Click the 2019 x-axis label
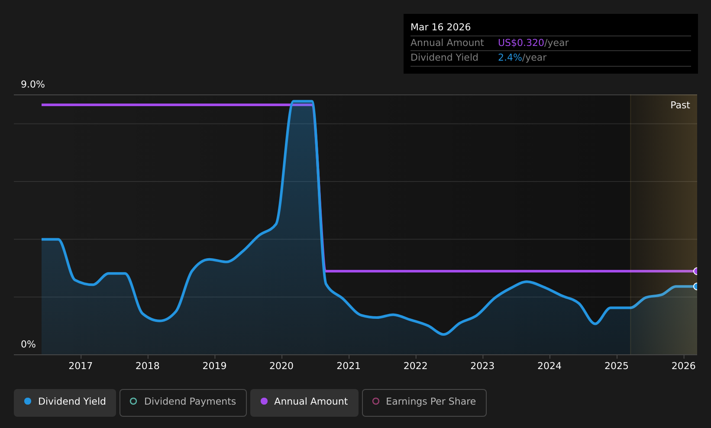Screen dimensions: 711x428 point(215,366)
